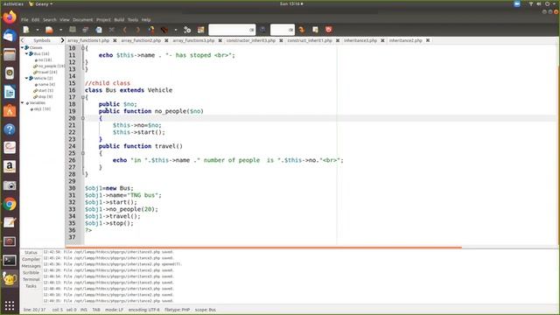The height and width of the screenshot is (315, 560).
Task: Click 'inheritance2.php opened' status log line
Action: [x=112, y=264]
